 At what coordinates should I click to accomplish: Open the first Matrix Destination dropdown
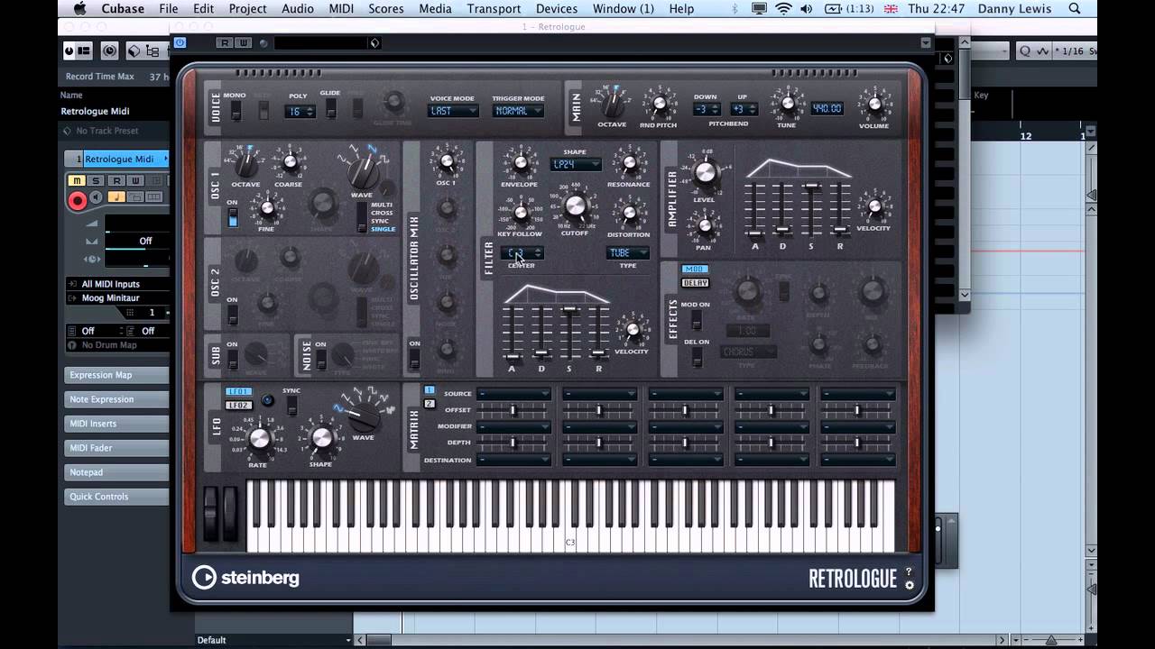[513, 460]
